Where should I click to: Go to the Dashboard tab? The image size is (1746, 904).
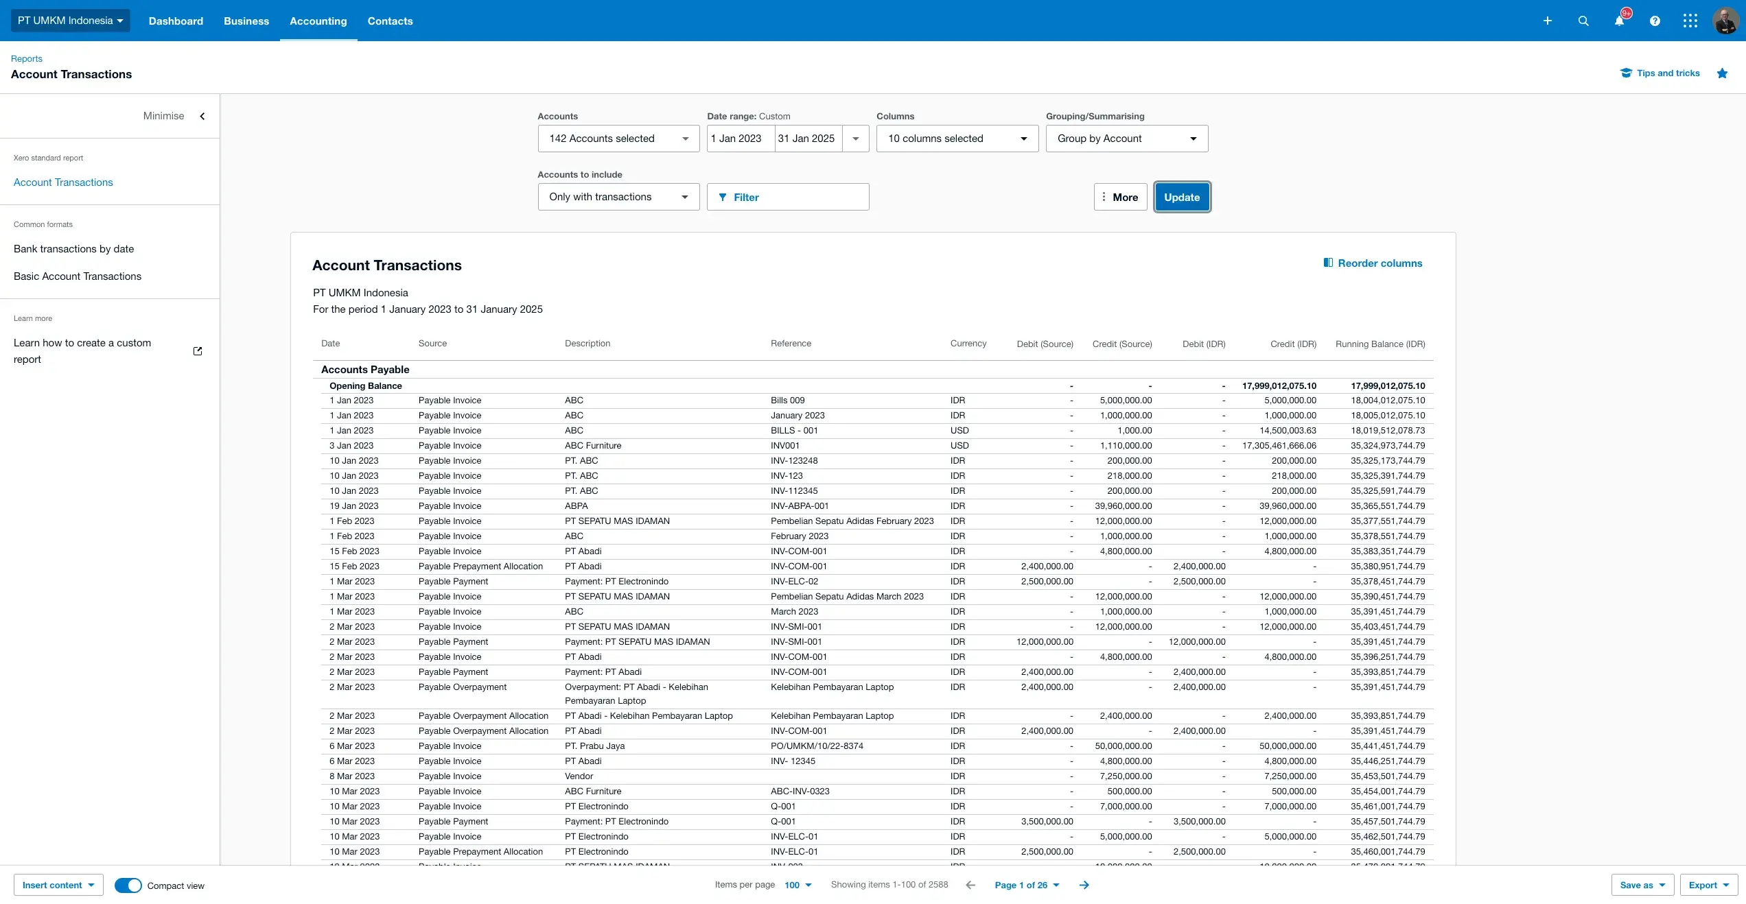pos(176,21)
